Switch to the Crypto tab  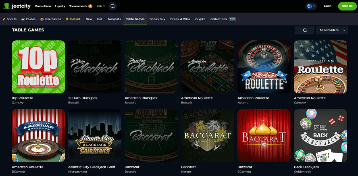point(200,19)
